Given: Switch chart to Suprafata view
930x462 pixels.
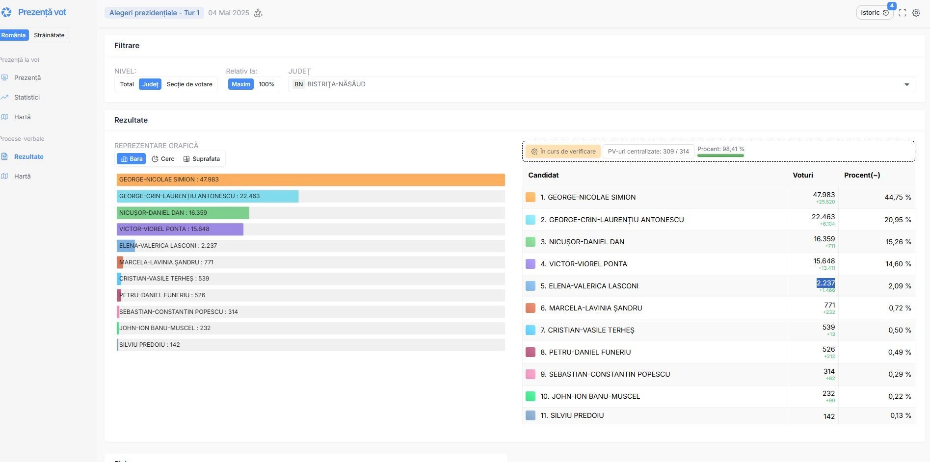Looking at the screenshot, I should point(201,159).
